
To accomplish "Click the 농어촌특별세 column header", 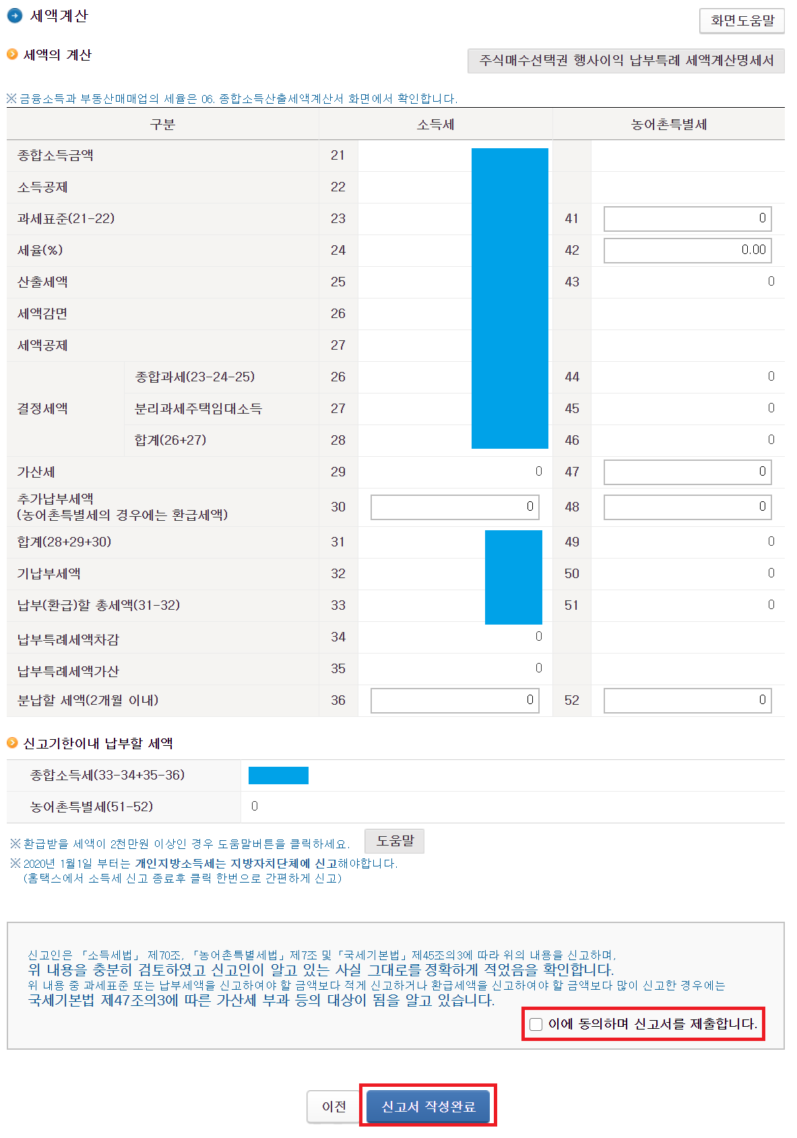I will [x=668, y=125].
